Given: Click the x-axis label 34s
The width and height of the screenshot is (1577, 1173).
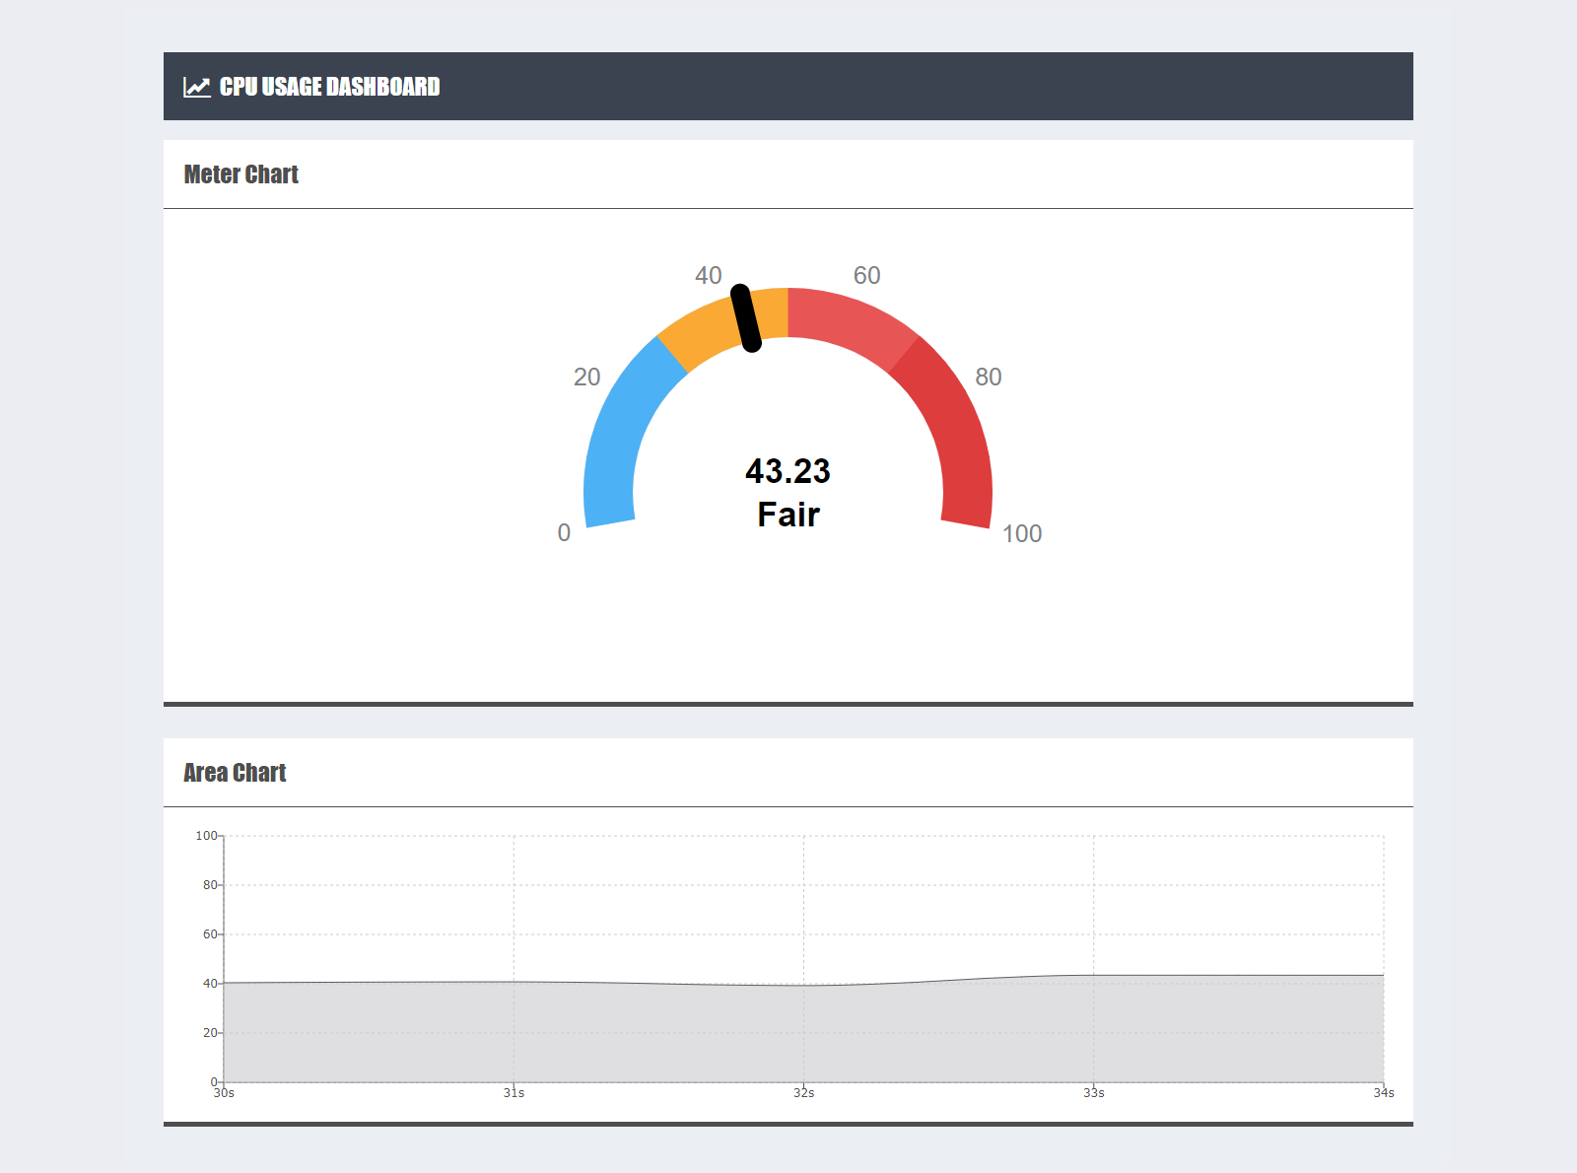Looking at the screenshot, I should [x=1384, y=1093].
